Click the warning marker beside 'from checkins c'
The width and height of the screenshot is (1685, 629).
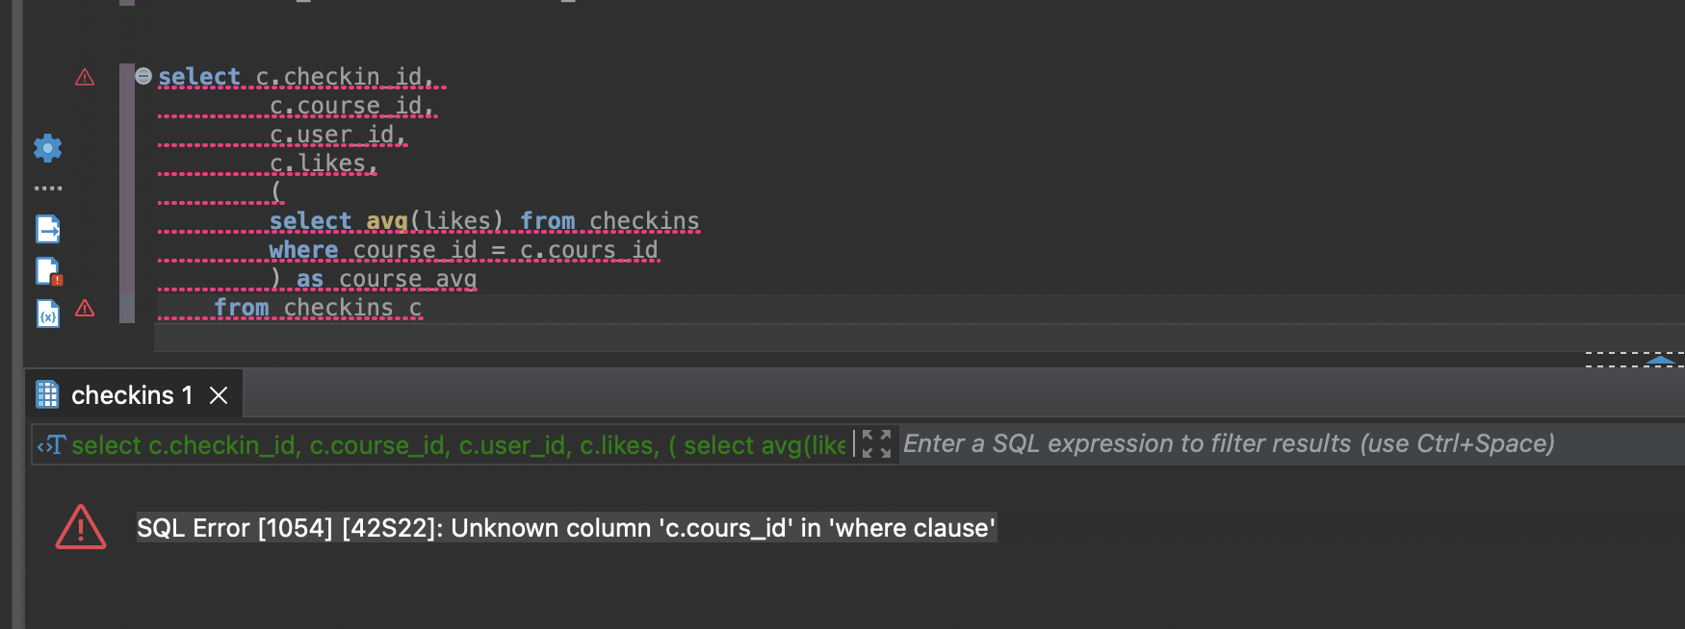[85, 308]
